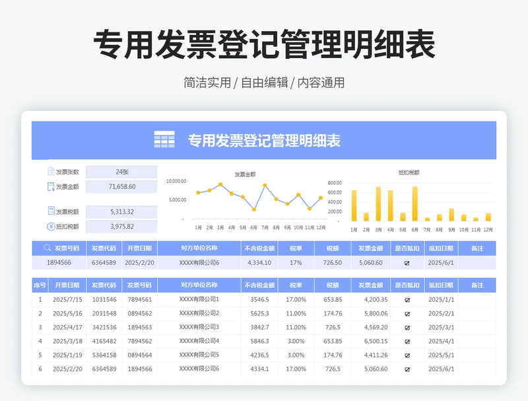Viewport: 528px width, 401px height.
Task: Click the subtitle 简洁实用 / 自由编辑 / 内容通用
Action: point(264,83)
